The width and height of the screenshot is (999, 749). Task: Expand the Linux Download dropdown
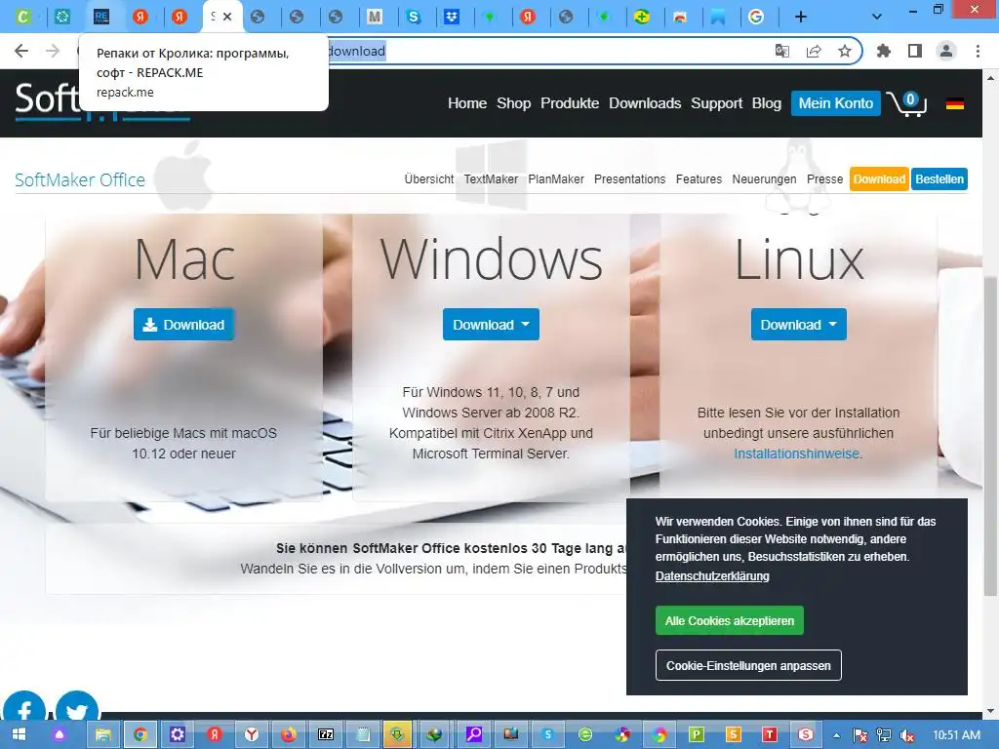(799, 325)
